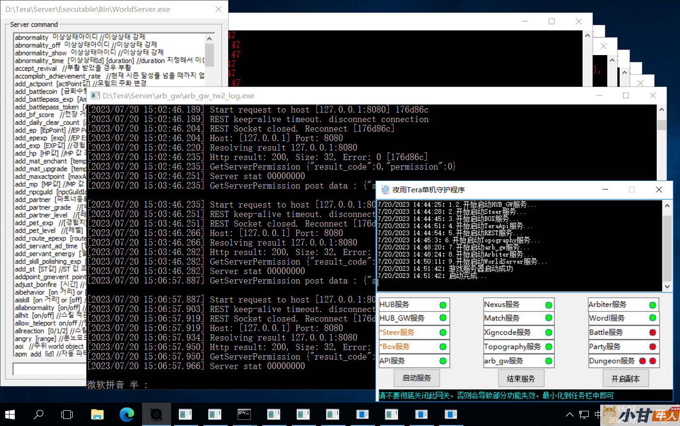Select accept_revival in the command list
The width and height of the screenshot is (680, 426).
pyautogui.click(x=36, y=68)
